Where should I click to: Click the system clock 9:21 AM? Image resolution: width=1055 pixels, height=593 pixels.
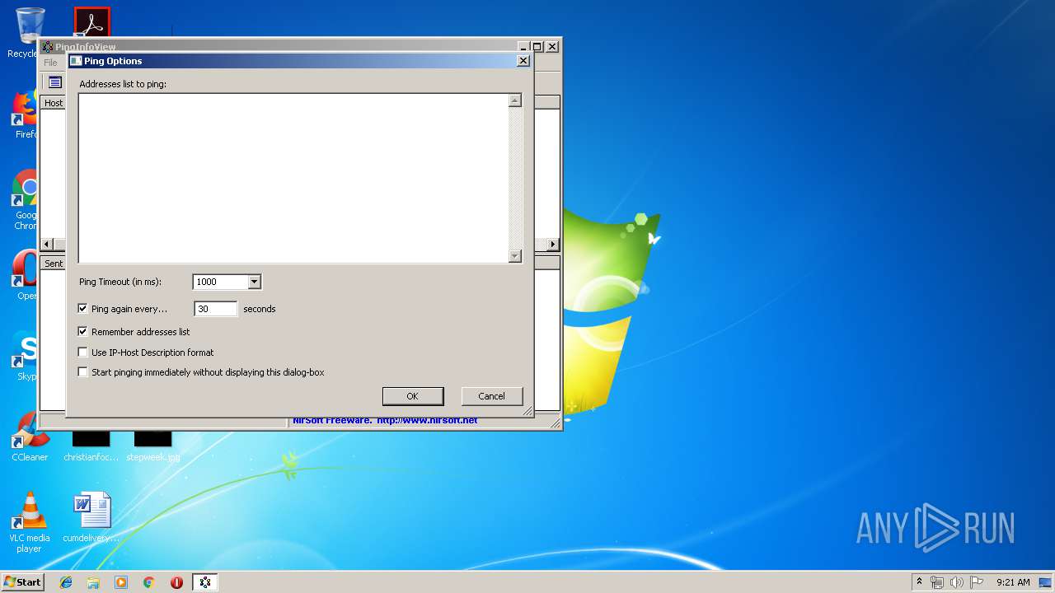1013,582
